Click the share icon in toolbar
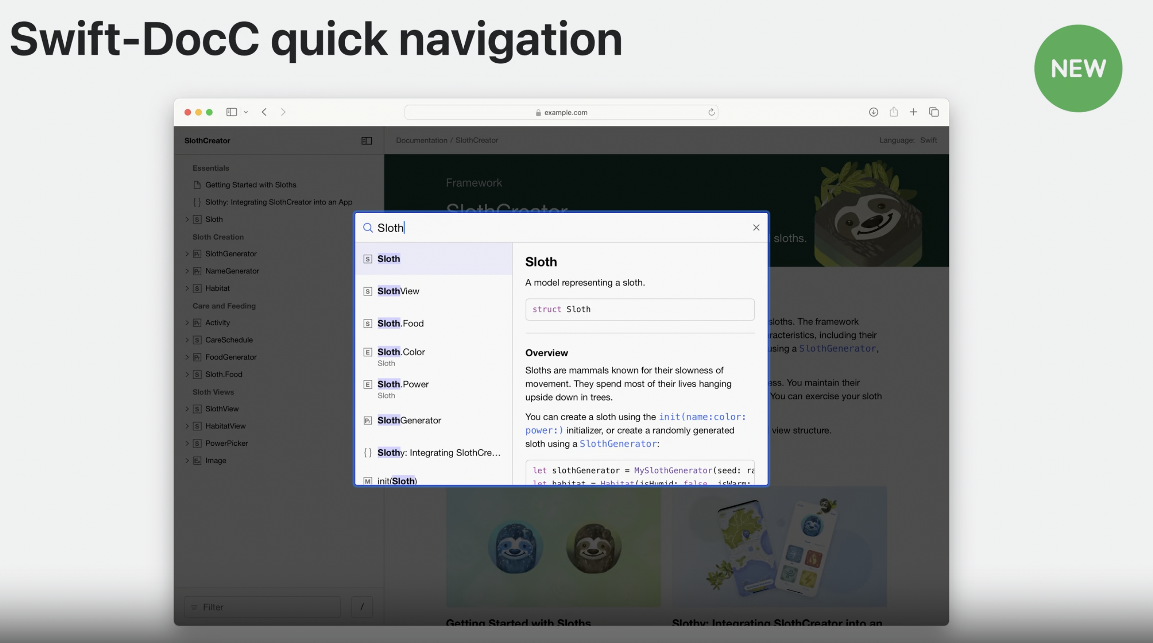The width and height of the screenshot is (1153, 643). click(x=893, y=112)
